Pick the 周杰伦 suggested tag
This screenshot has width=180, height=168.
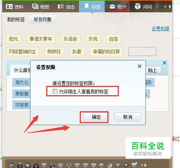click(x=21, y=83)
